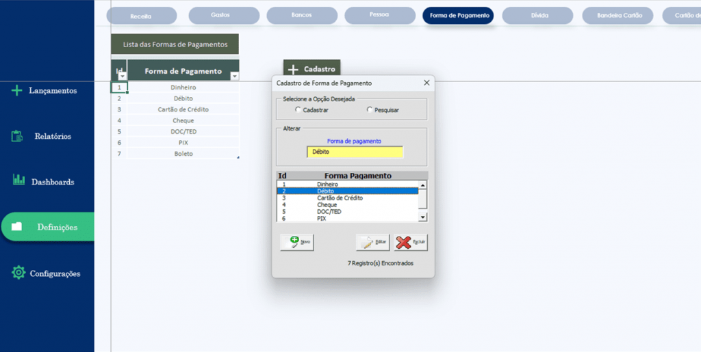Select Cheque row in dialog list
This screenshot has height=352, width=701.
(x=347, y=205)
